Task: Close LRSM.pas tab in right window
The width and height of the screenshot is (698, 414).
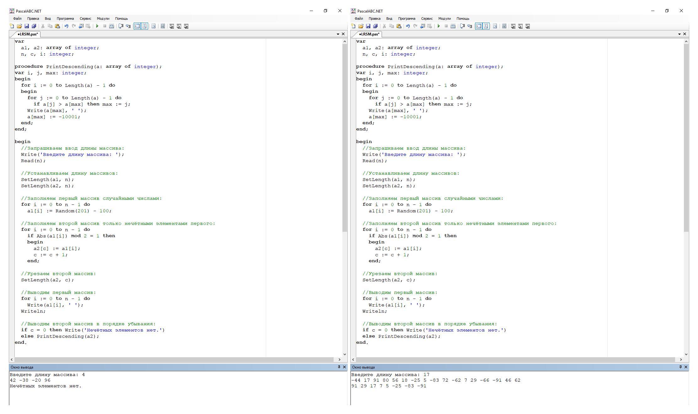Action: 685,34
